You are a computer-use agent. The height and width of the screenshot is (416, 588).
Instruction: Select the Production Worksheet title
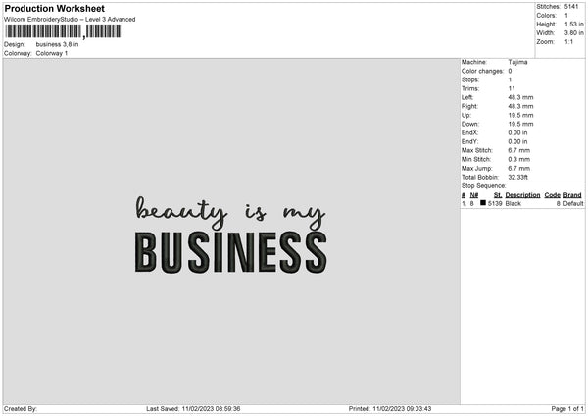(54, 8)
